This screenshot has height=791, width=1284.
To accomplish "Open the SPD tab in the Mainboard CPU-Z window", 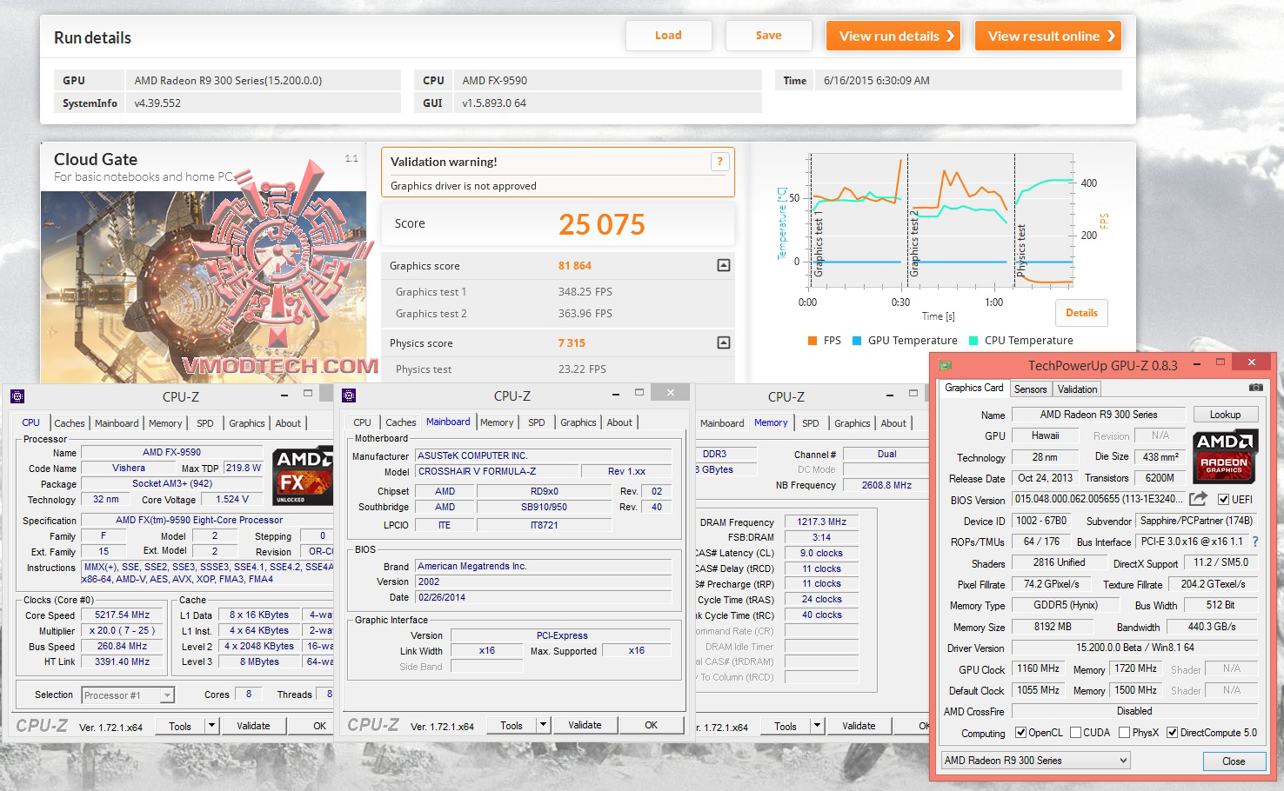I will 537,422.
